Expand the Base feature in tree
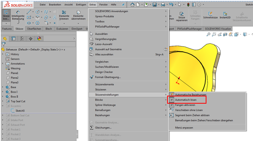Viewport: 253px width, 141px height. pos(3,87)
